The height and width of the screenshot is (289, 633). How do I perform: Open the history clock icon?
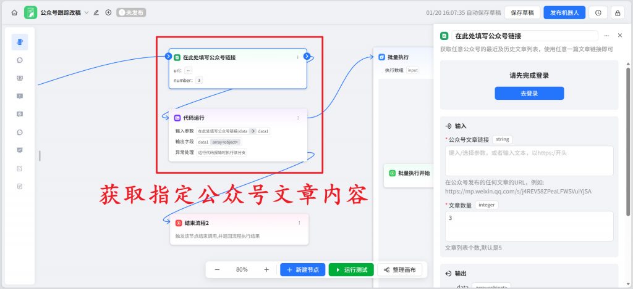[x=598, y=12]
